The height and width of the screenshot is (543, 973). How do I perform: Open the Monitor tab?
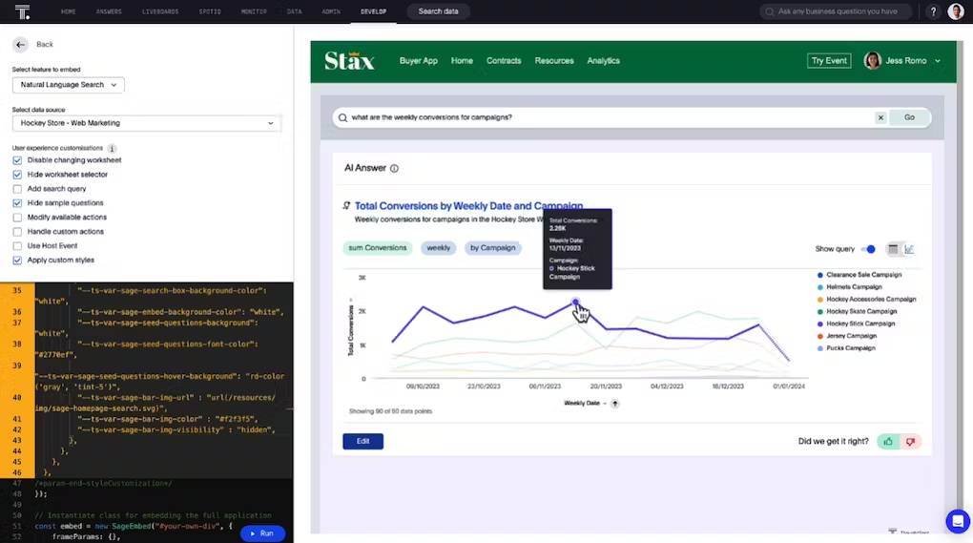coord(254,11)
